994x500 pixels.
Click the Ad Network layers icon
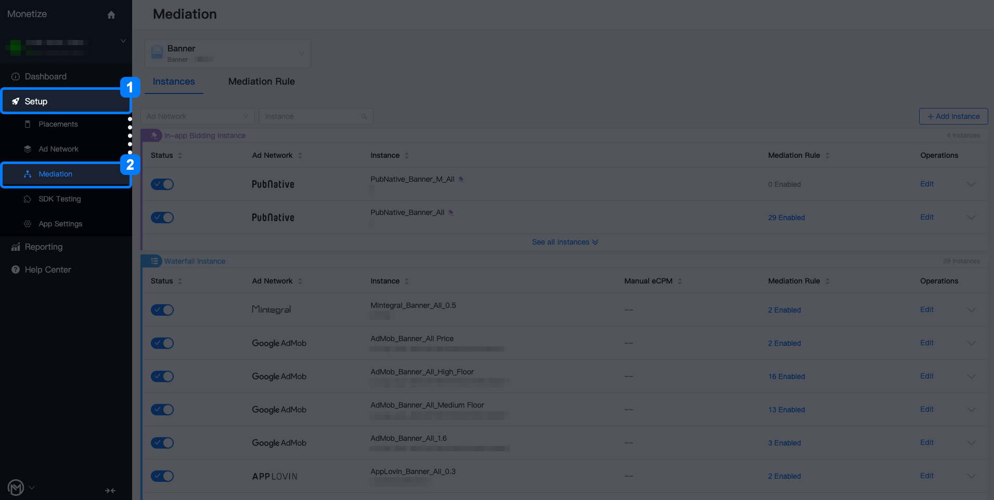click(28, 149)
